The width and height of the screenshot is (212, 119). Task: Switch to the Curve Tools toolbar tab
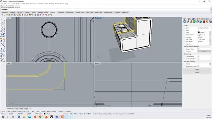coord(70,12)
